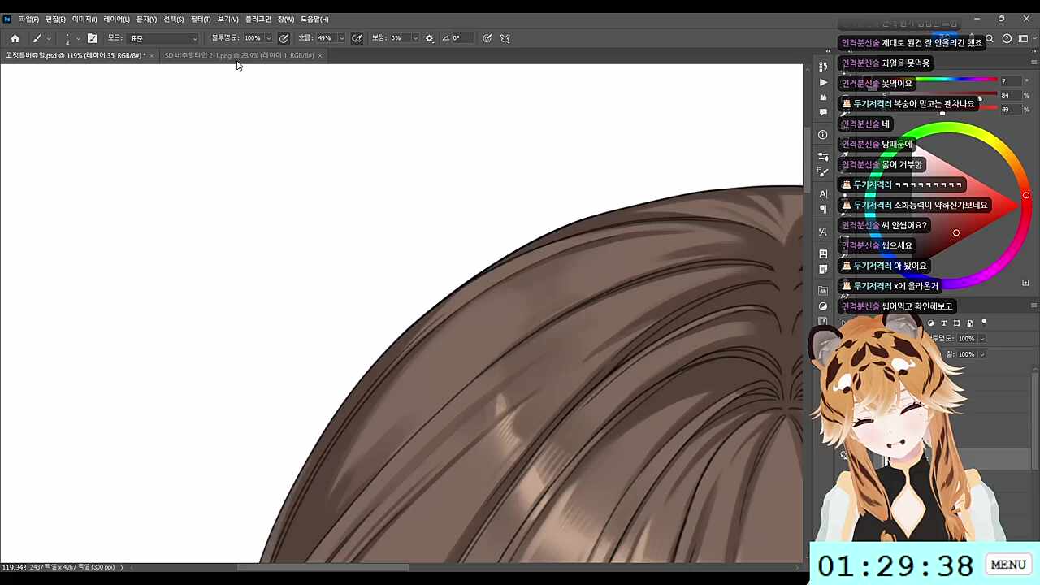Viewport: 1040px width, 585px height.
Task: Close the SD 버츄얼타입 2-1.png tab
Action: pyautogui.click(x=320, y=55)
